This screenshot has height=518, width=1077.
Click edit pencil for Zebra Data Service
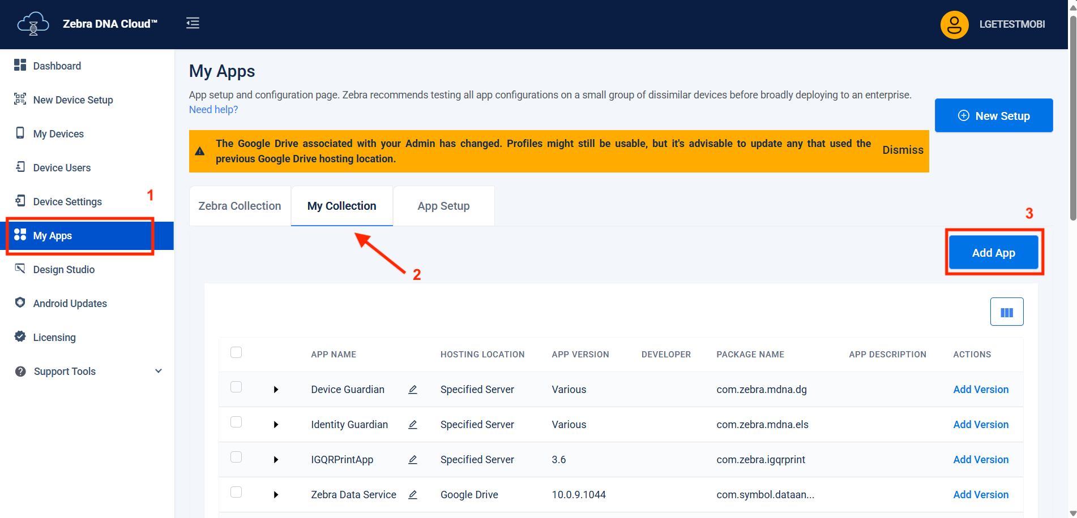click(x=413, y=495)
